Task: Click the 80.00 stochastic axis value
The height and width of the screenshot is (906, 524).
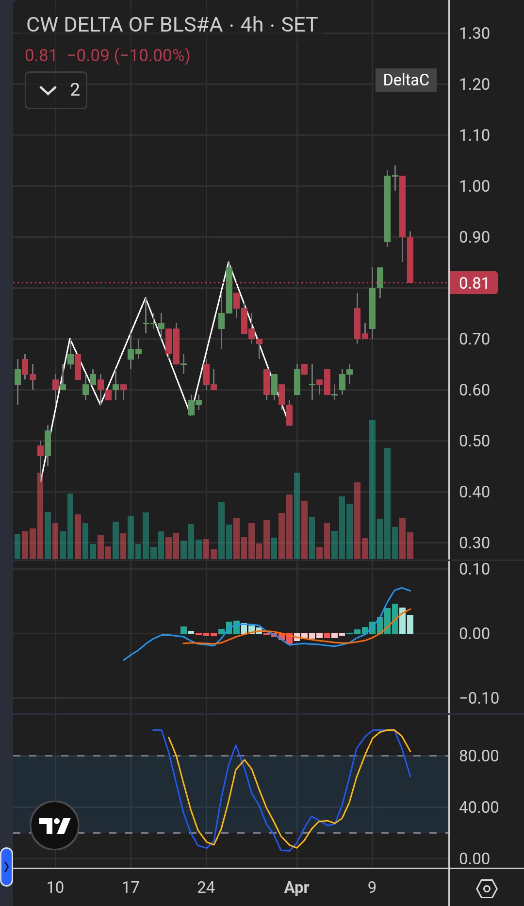Action: click(479, 756)
